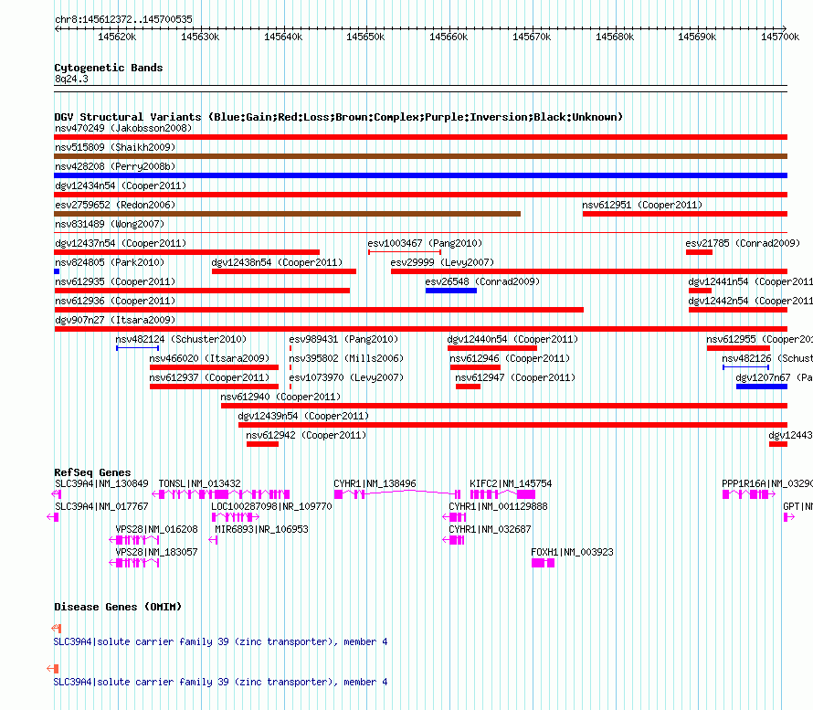This screenshot has width=813, height=710.
Task: Open the nsv612955 variant red bar
Action: [x=738, y=348]
